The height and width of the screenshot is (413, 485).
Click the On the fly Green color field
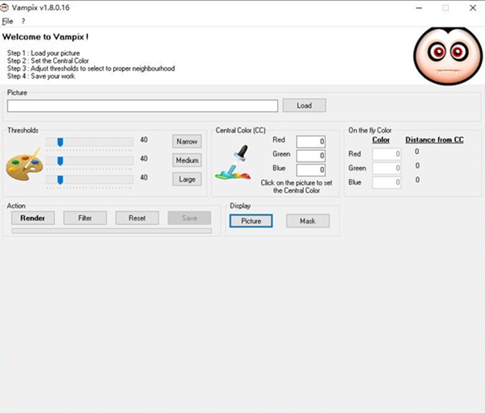386,169
